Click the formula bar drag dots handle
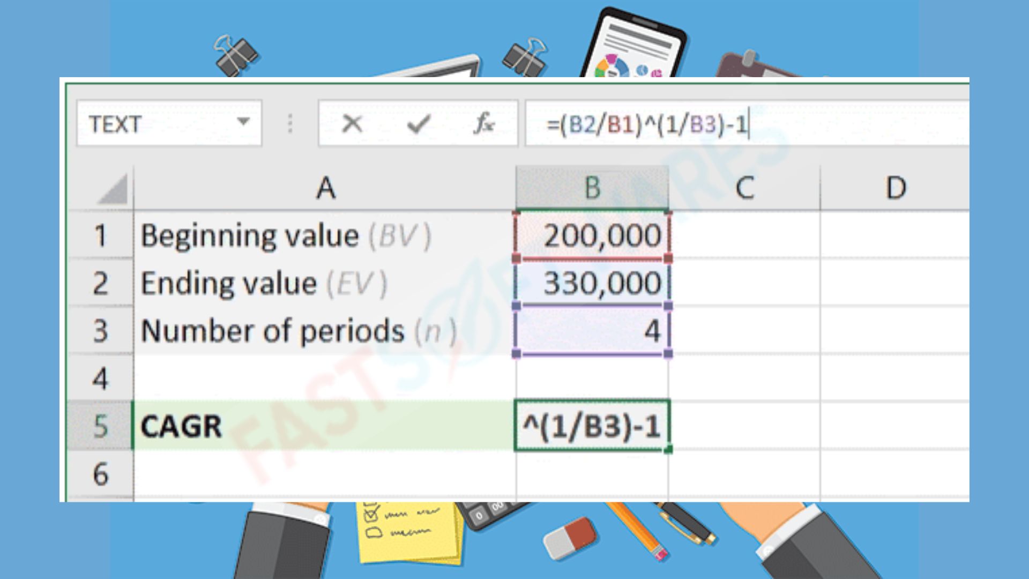The height and width of the screenshot is (579, 1029). tap(290, 123)
